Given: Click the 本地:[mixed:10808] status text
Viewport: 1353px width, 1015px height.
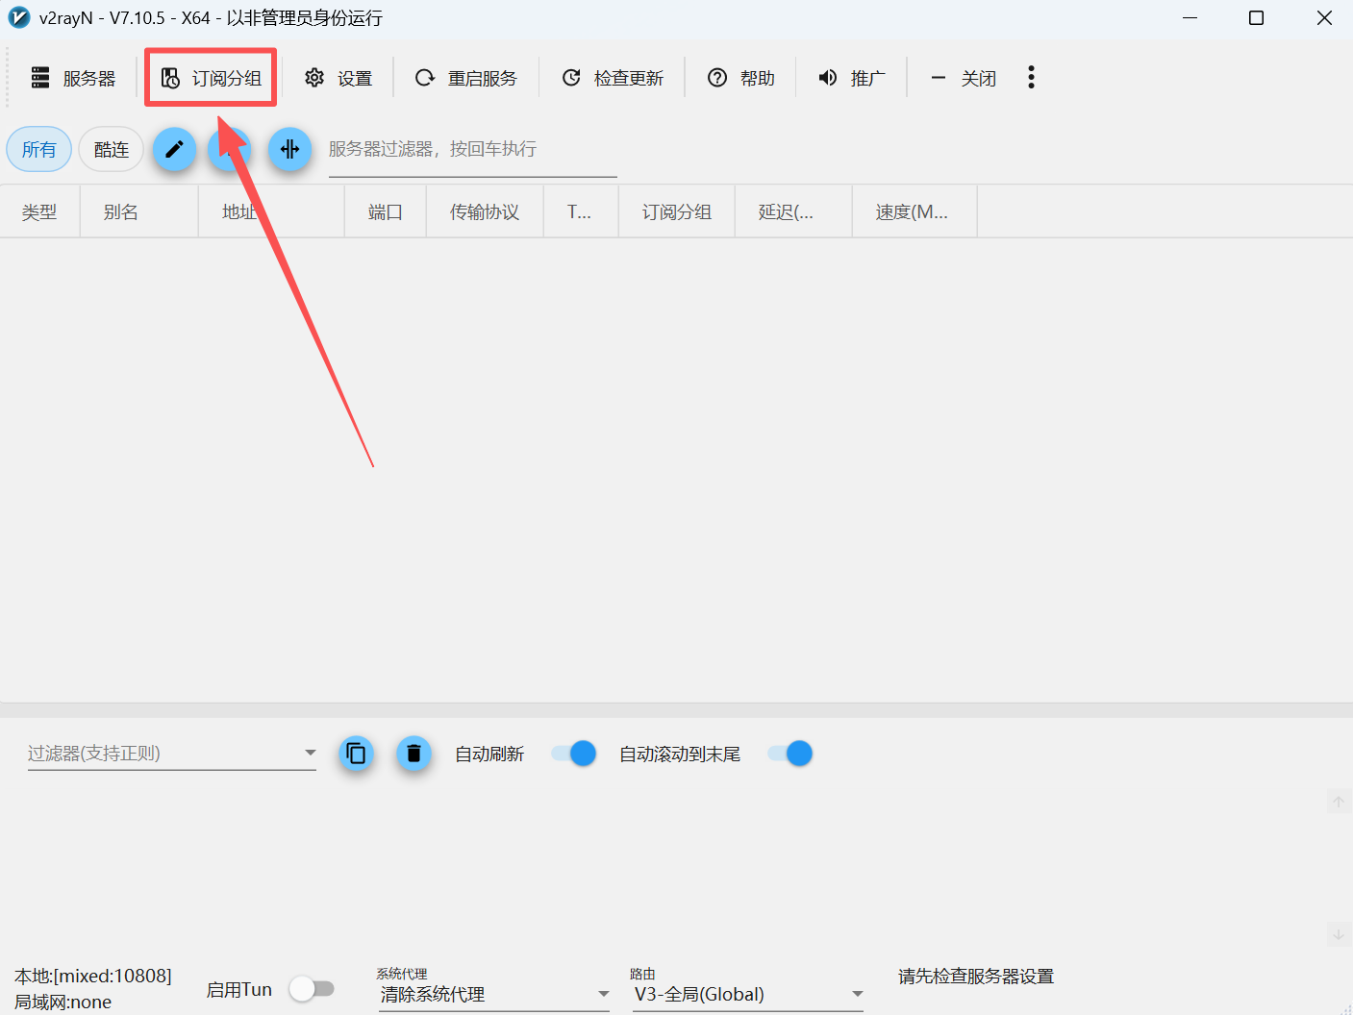Looking at the screenshot, I should pos(93,976).
